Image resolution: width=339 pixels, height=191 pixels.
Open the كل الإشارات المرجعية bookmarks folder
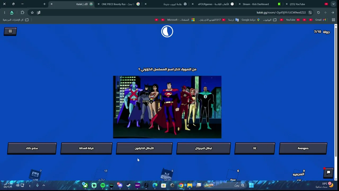pos(16,20)
